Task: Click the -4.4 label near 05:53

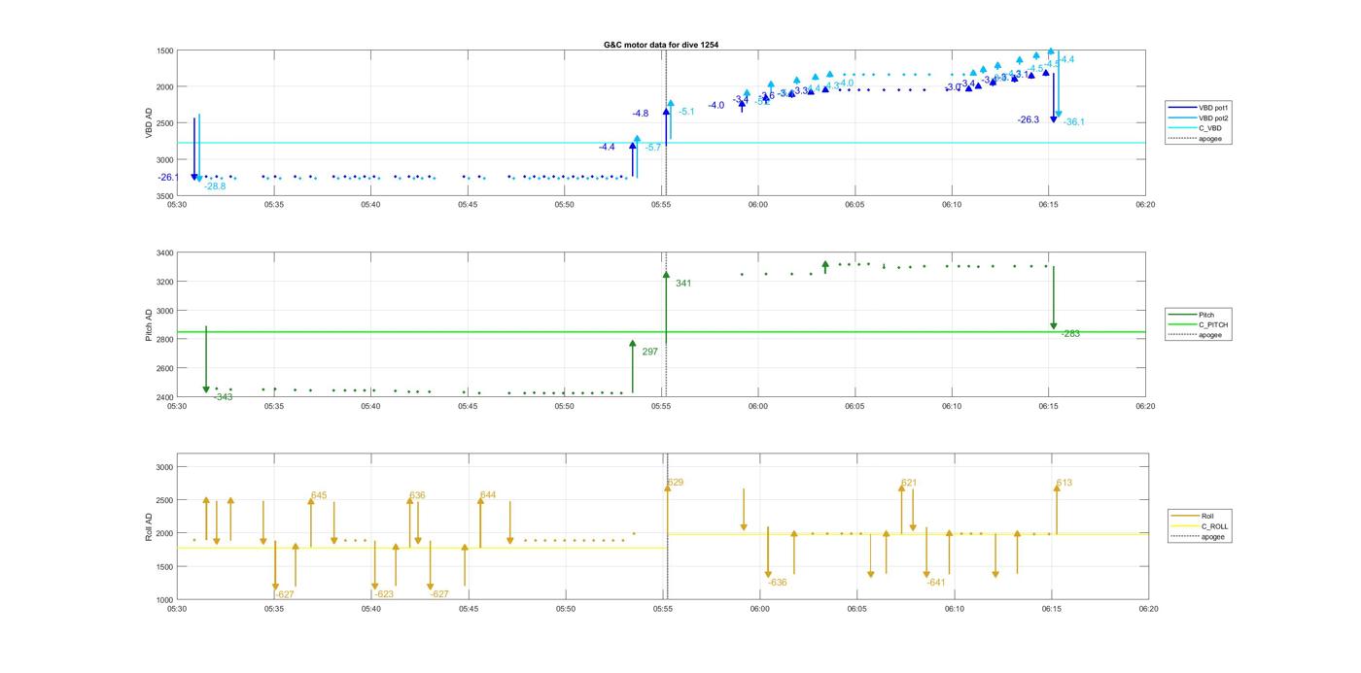Action: pos(607,147)
